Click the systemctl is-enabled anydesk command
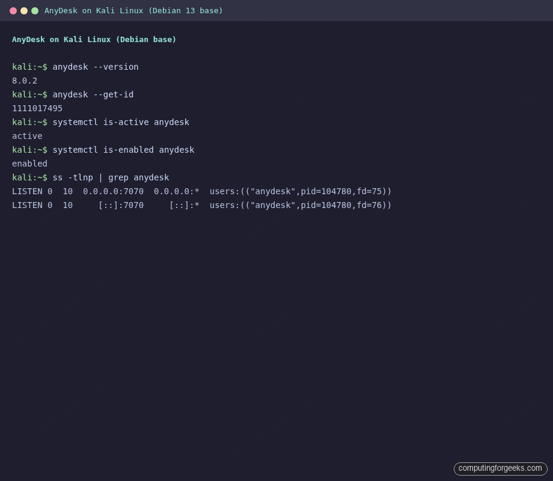 [123, 150]
